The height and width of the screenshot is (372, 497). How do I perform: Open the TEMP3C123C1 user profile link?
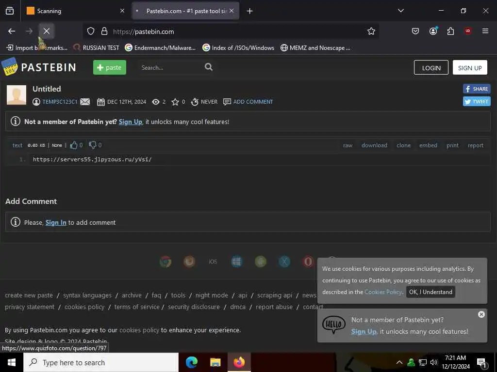[60, 102]
